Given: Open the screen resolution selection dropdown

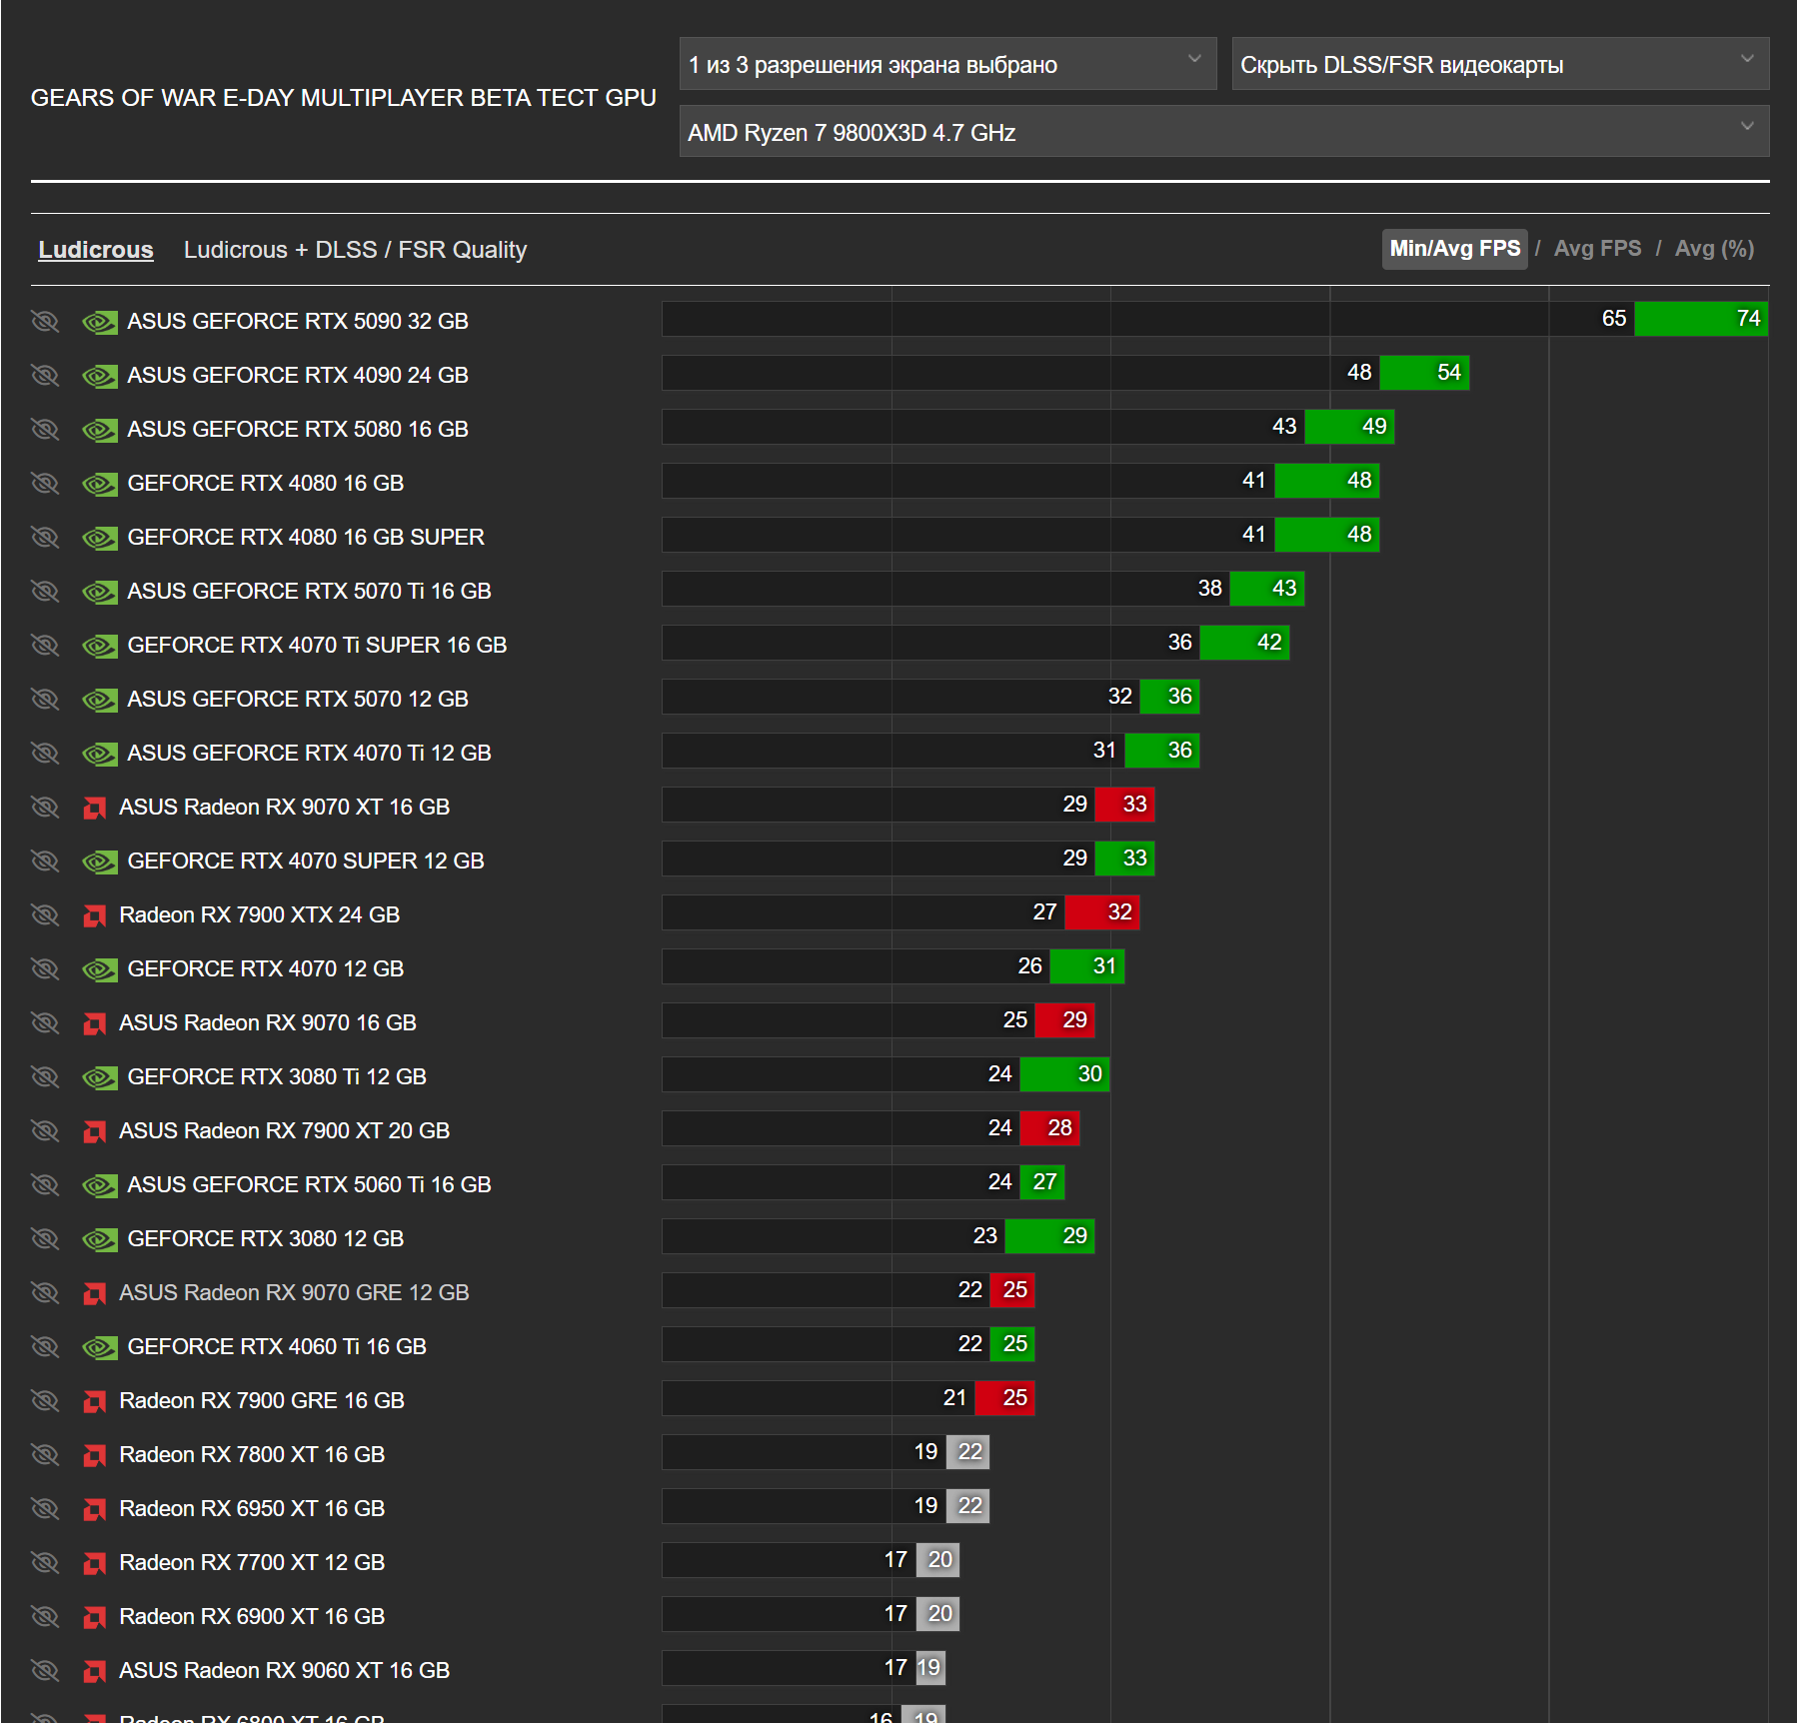Looking at the screenshot, I should [947, 64].
